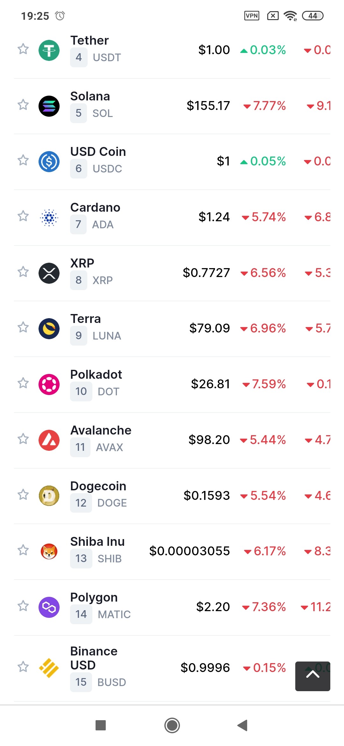Tap Polygon's 7.36% change value
Screen dimensions: 344x746
[x=264, y=607]
